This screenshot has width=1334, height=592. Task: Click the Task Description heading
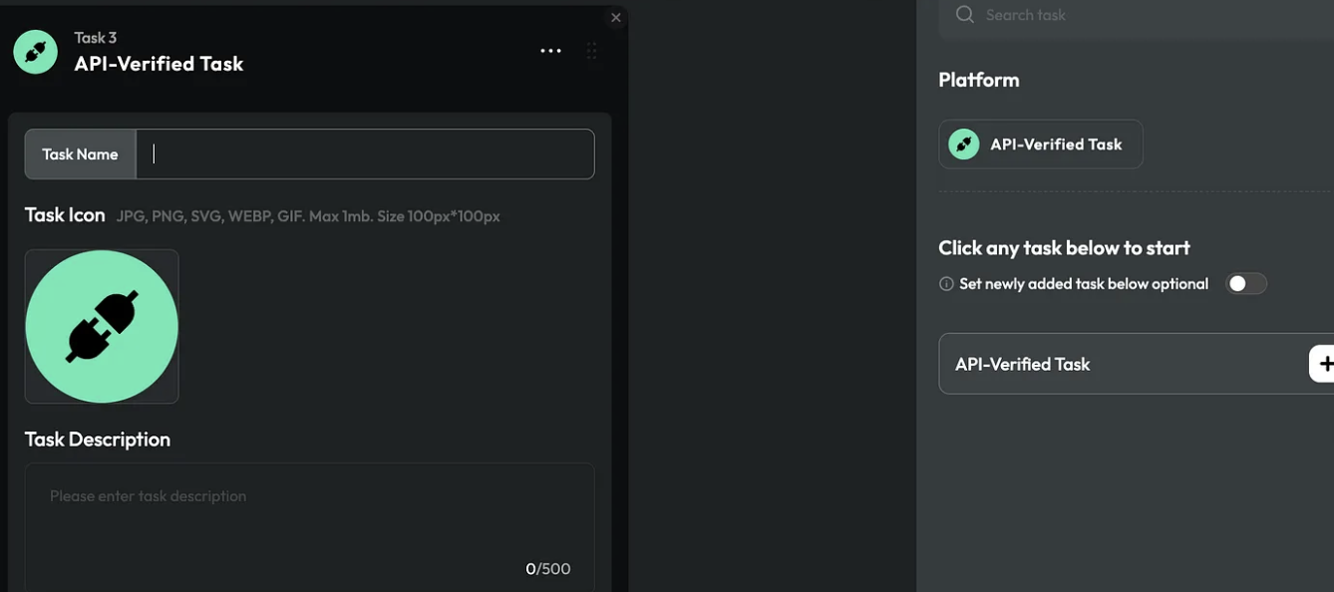click(x=98, y=440)
